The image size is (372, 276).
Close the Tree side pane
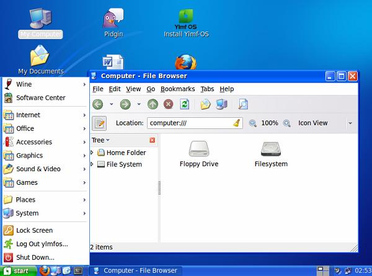click(x=153, y=140)
